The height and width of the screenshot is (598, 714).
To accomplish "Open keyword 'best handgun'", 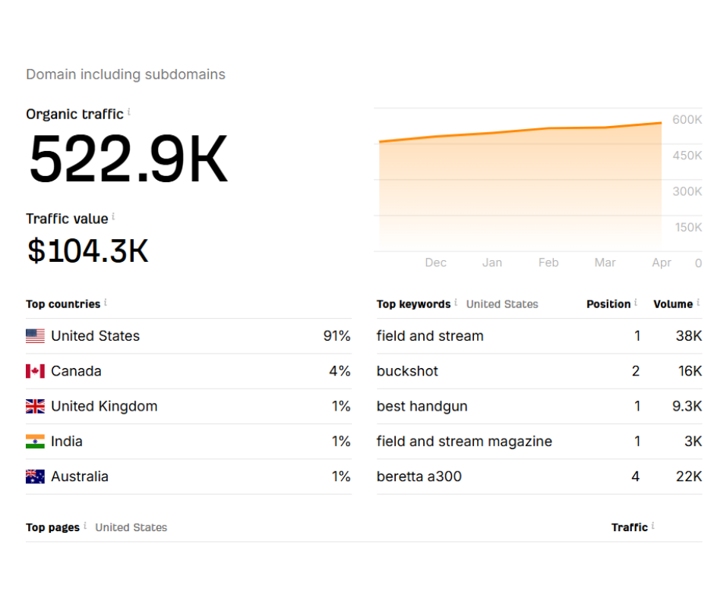I will point(422,406).
